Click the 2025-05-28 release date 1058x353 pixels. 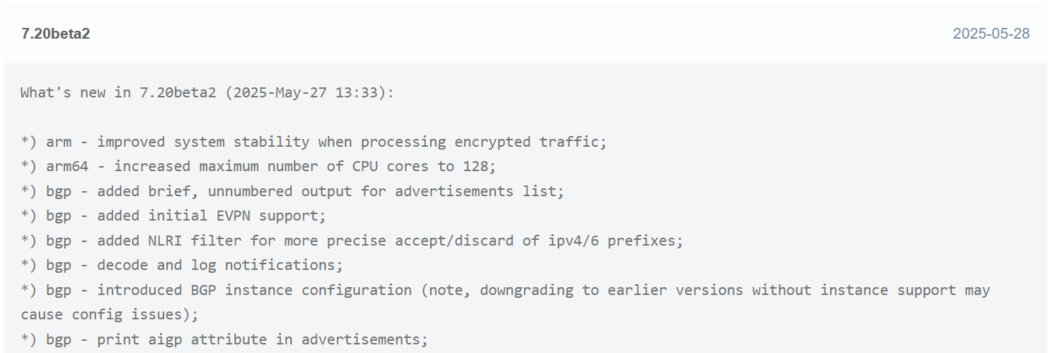[991, 34]
